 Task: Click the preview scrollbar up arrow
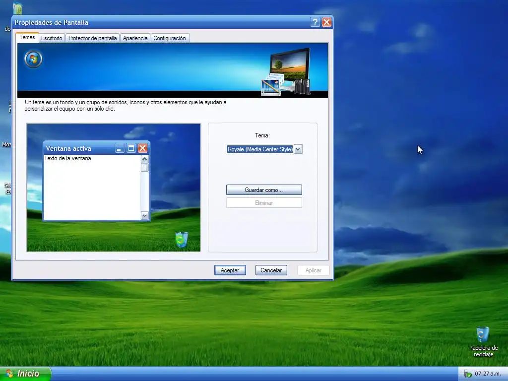(144, 159)
